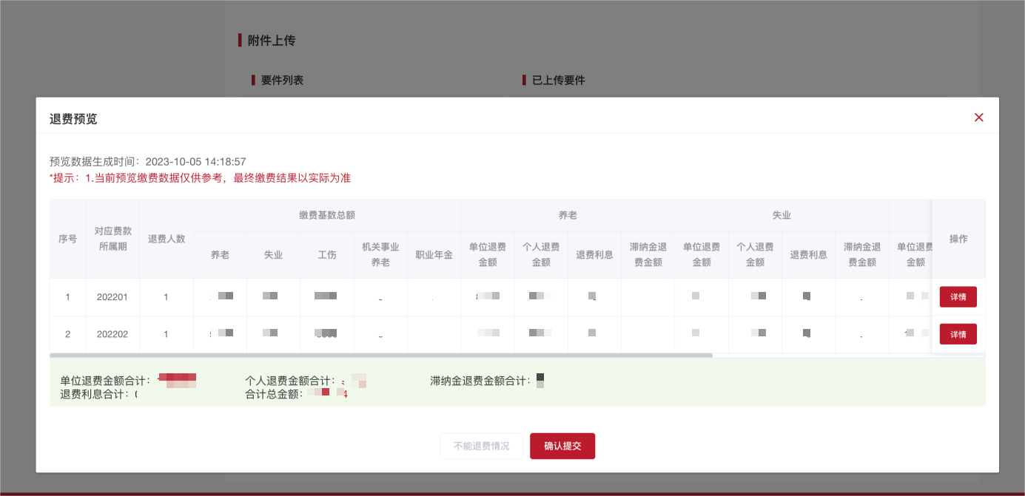Select the 缴费基数总额 column header

point(326,215)
